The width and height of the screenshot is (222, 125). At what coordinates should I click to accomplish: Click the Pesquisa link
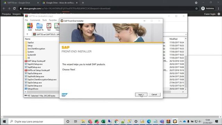point(6,14)
